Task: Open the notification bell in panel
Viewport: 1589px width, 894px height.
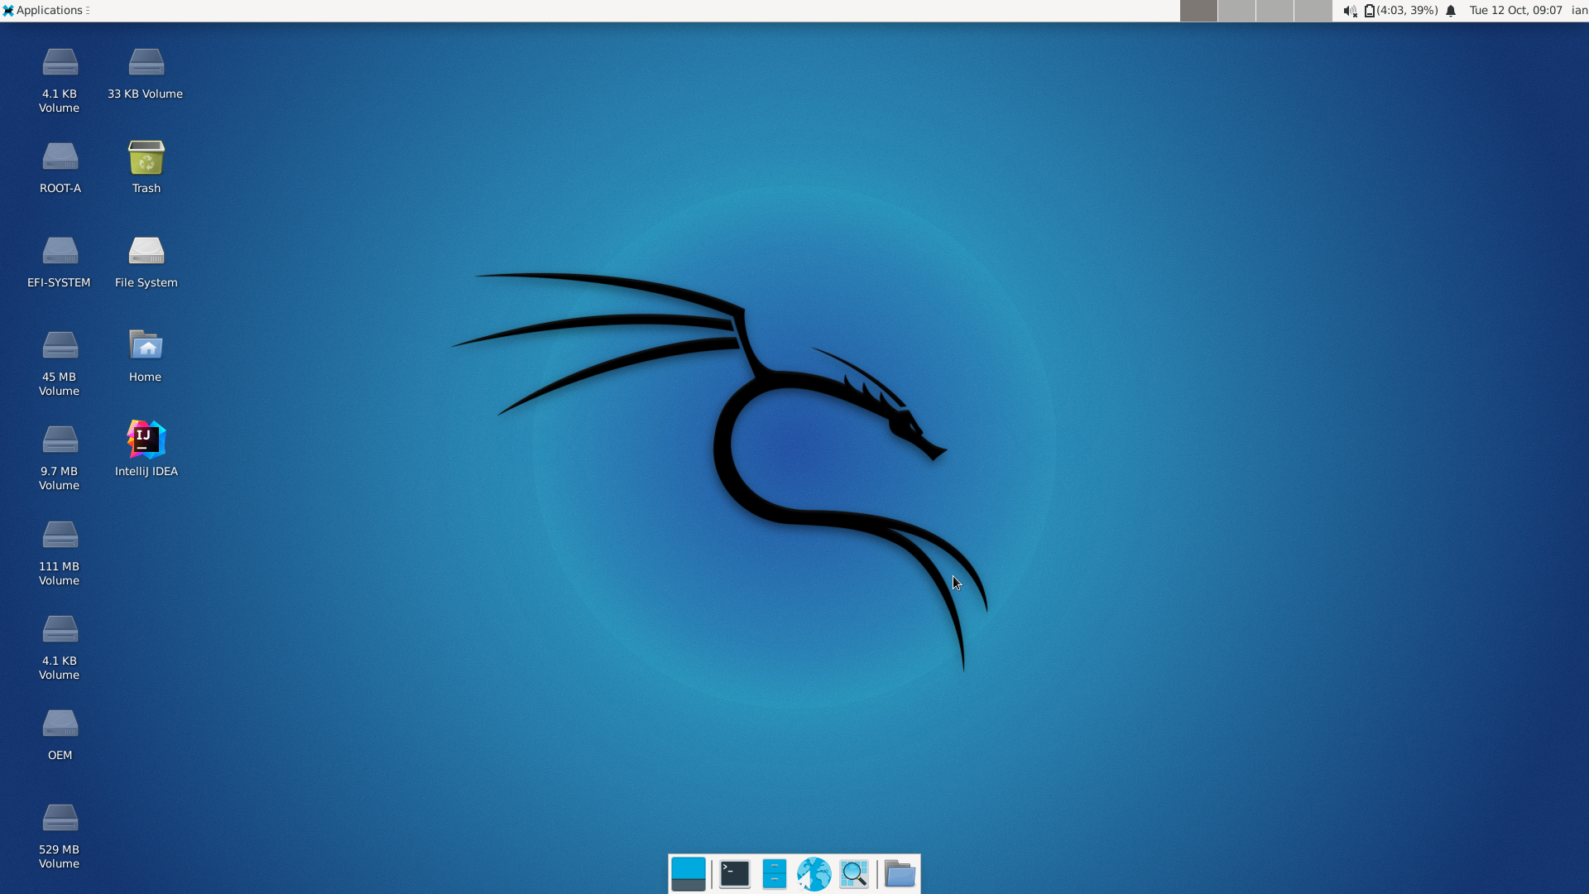Action: (1451, 11)
